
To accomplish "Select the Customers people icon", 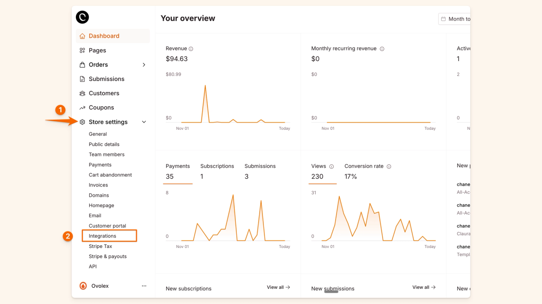I will click(82, 93).
